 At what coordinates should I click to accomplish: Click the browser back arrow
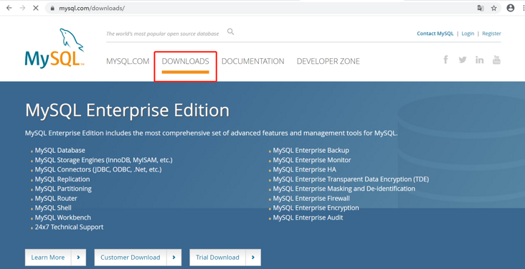(x=9, y=9)
